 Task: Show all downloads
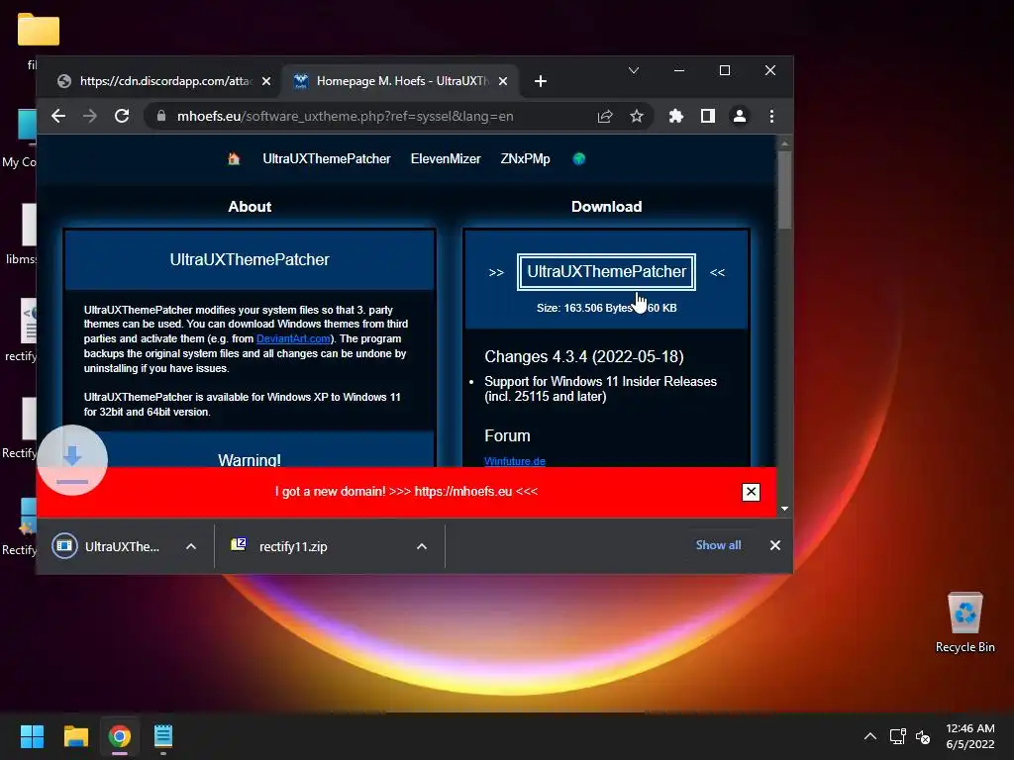[x=719, y=545]
